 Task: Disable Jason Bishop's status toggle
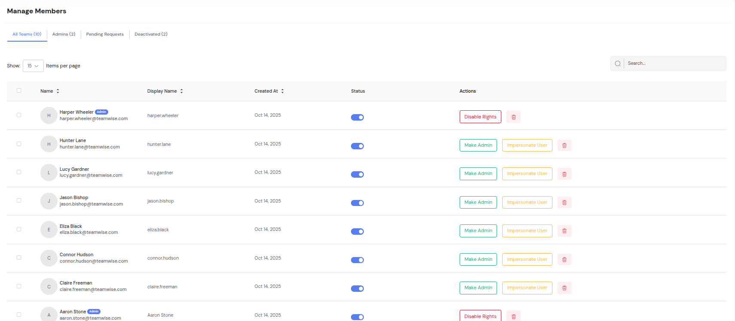pyautogui.click(x=357, y=203)
